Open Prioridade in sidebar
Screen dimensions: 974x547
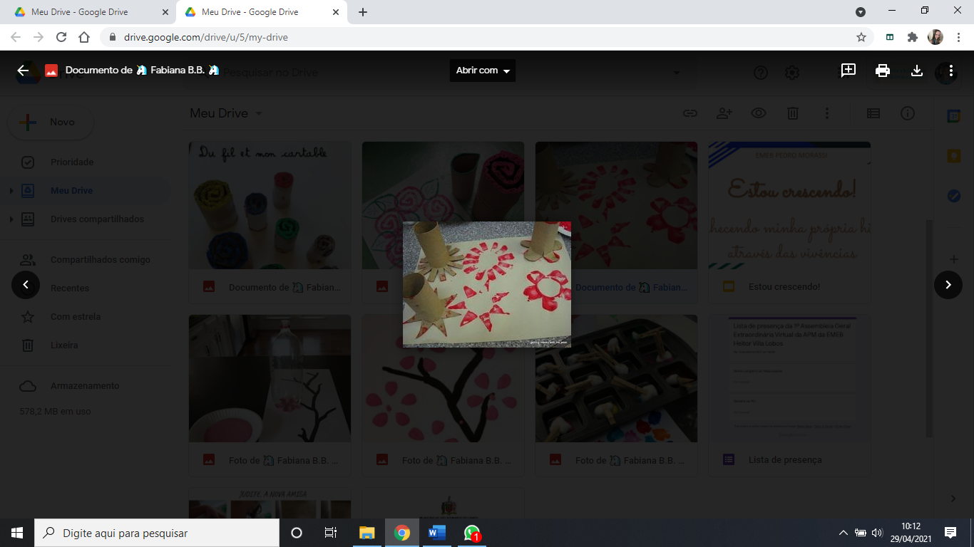pos(72,162)
